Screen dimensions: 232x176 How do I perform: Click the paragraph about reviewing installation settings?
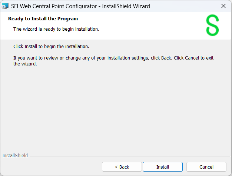click(x=111, y=61)
